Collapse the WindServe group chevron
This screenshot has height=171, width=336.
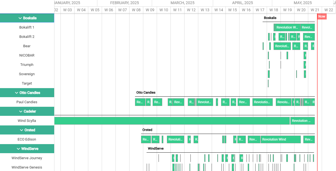18,149
